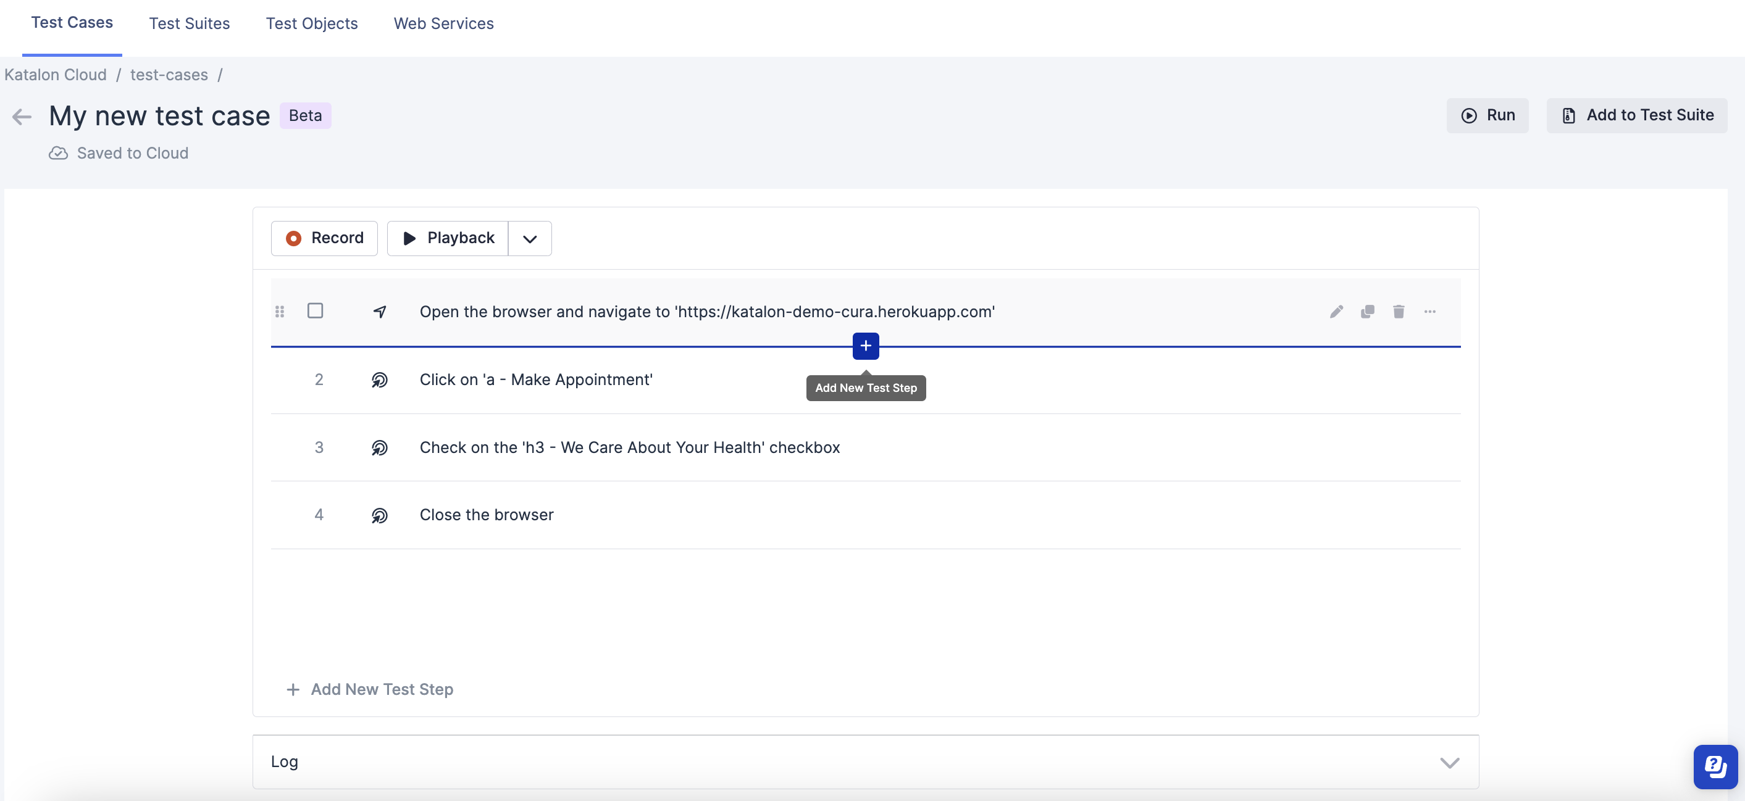Click the duplicate/copy icon on step 1
The height and width of the screenshot is (801, 1745).
tap(1366, 312)
